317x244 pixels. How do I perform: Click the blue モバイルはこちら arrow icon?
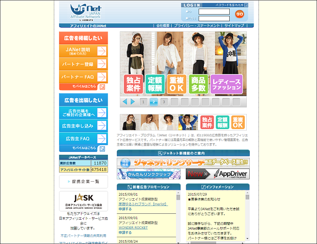pyautogui.click(x=102, y=149)
